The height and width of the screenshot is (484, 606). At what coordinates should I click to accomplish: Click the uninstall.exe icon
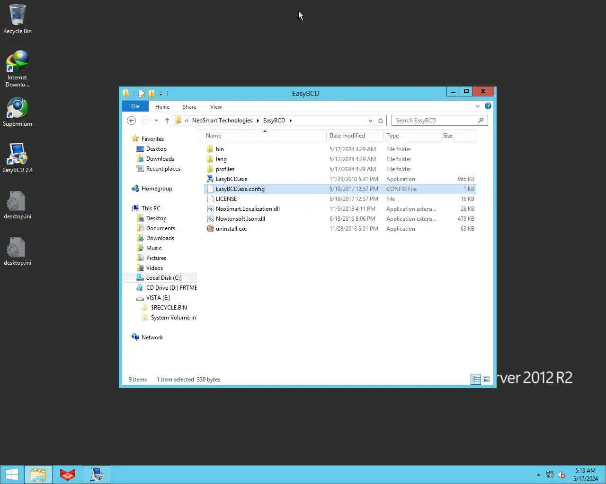pyautogui.click(x=210, y=229)
